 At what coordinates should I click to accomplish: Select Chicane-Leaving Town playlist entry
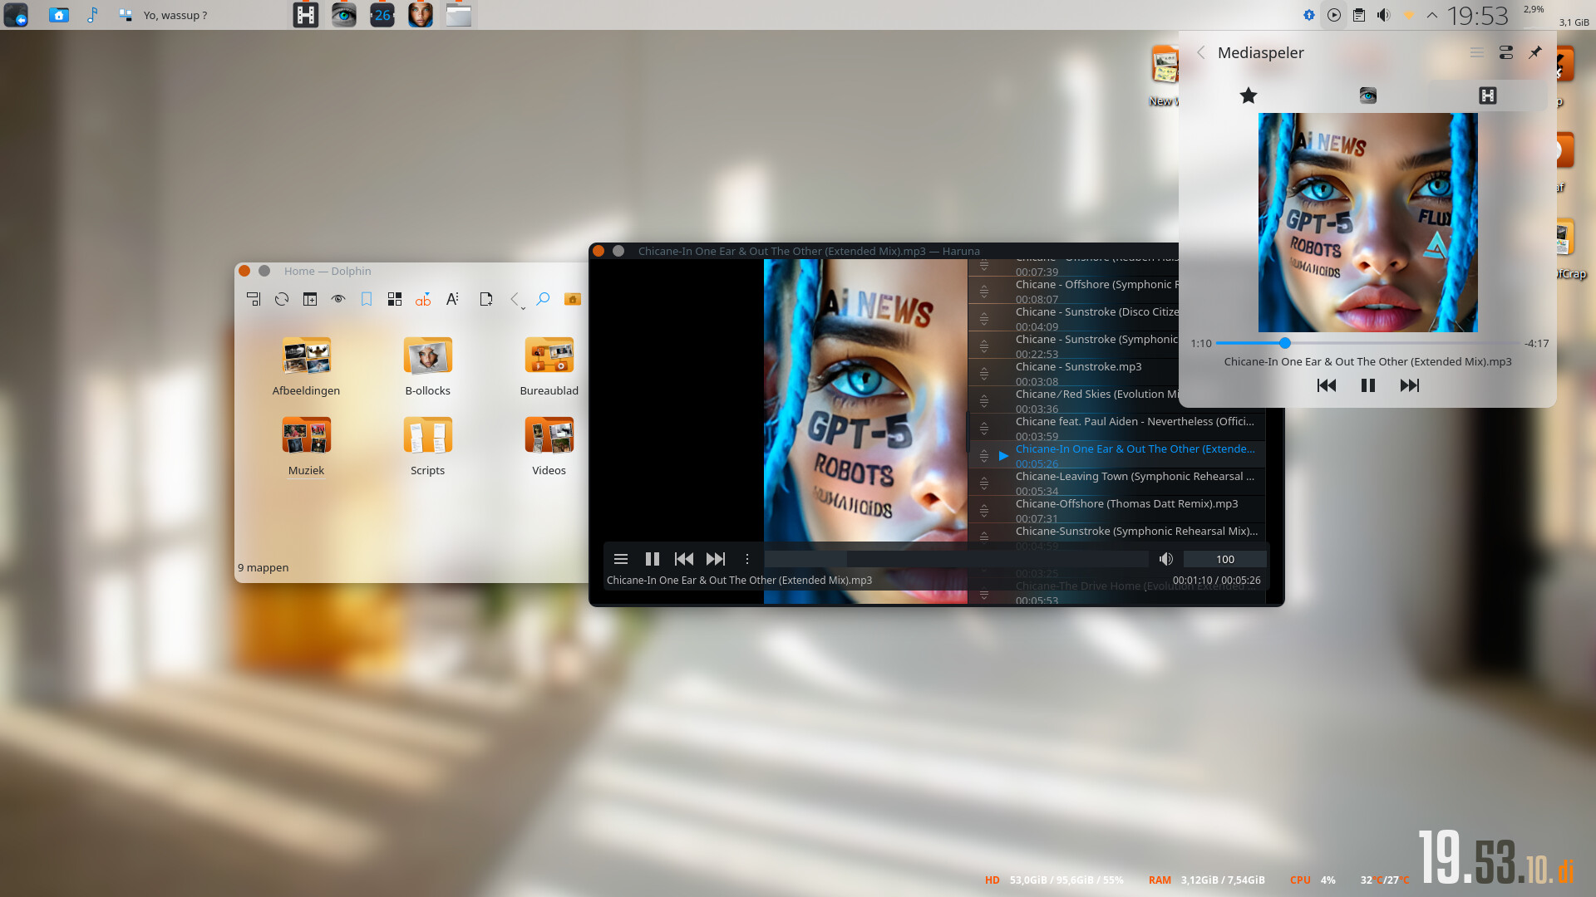click(x=1134, y=477)
